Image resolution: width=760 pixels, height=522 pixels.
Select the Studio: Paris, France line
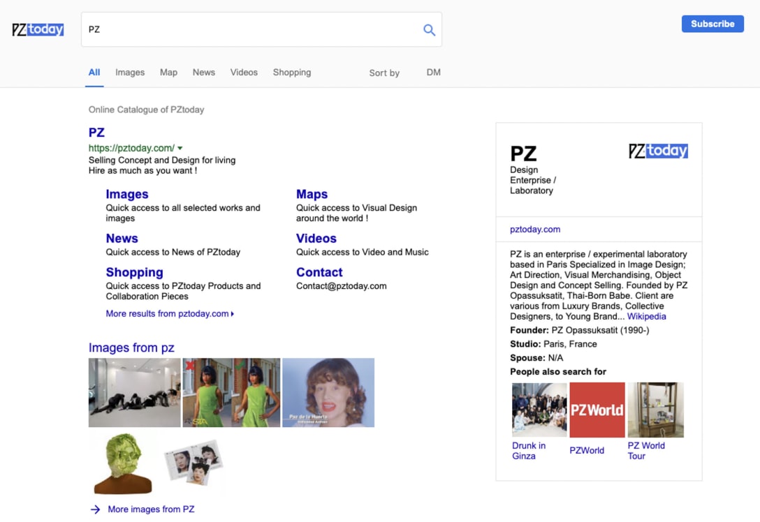pyautogui.click(x=553, y=344)
